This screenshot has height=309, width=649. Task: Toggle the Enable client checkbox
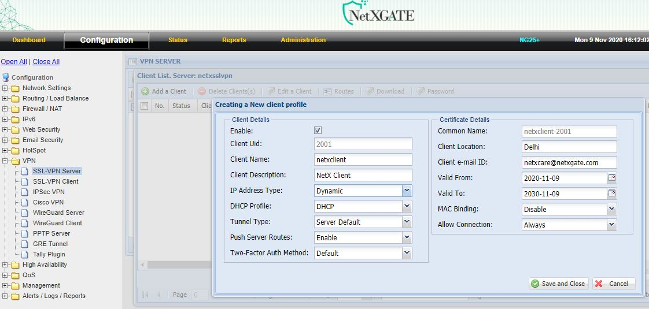pyautogui.click(x=318, y=131)
